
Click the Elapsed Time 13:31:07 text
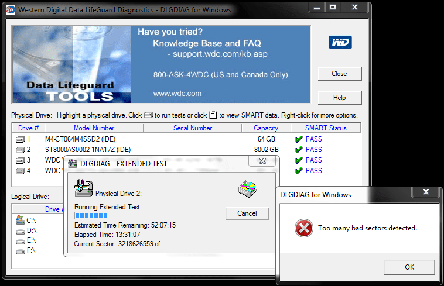point(107,235)
